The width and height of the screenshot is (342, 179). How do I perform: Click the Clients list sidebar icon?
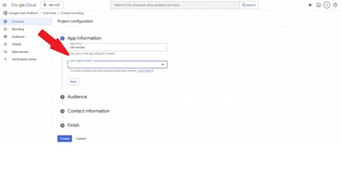5,44
